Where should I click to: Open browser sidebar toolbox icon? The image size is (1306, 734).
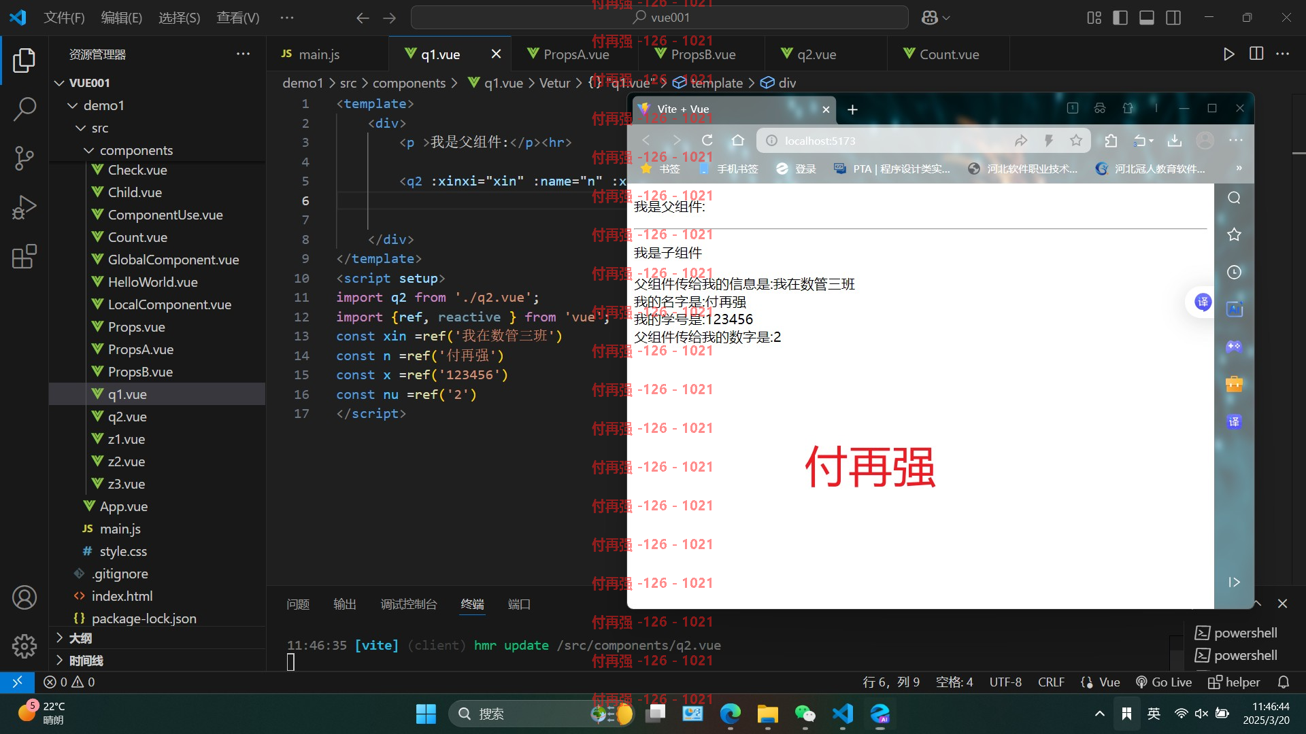pos(1234,384)
